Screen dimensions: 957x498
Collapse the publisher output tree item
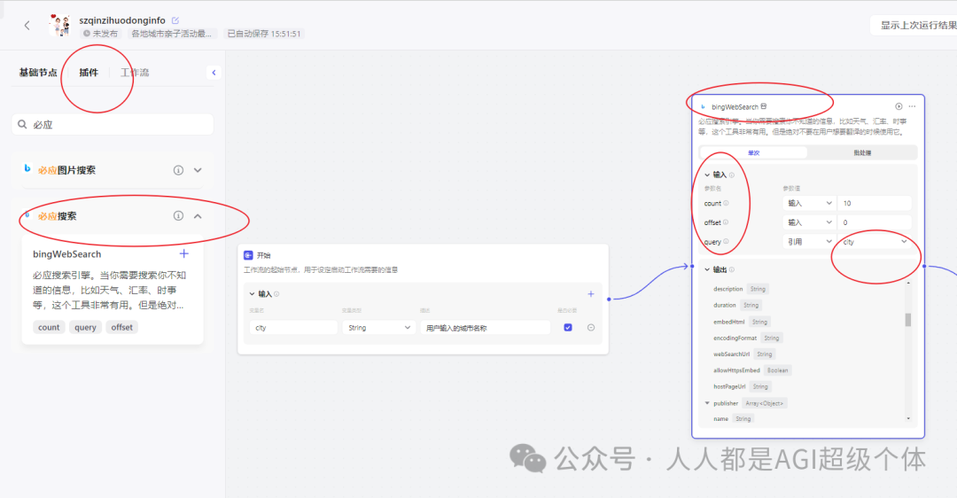707,403
